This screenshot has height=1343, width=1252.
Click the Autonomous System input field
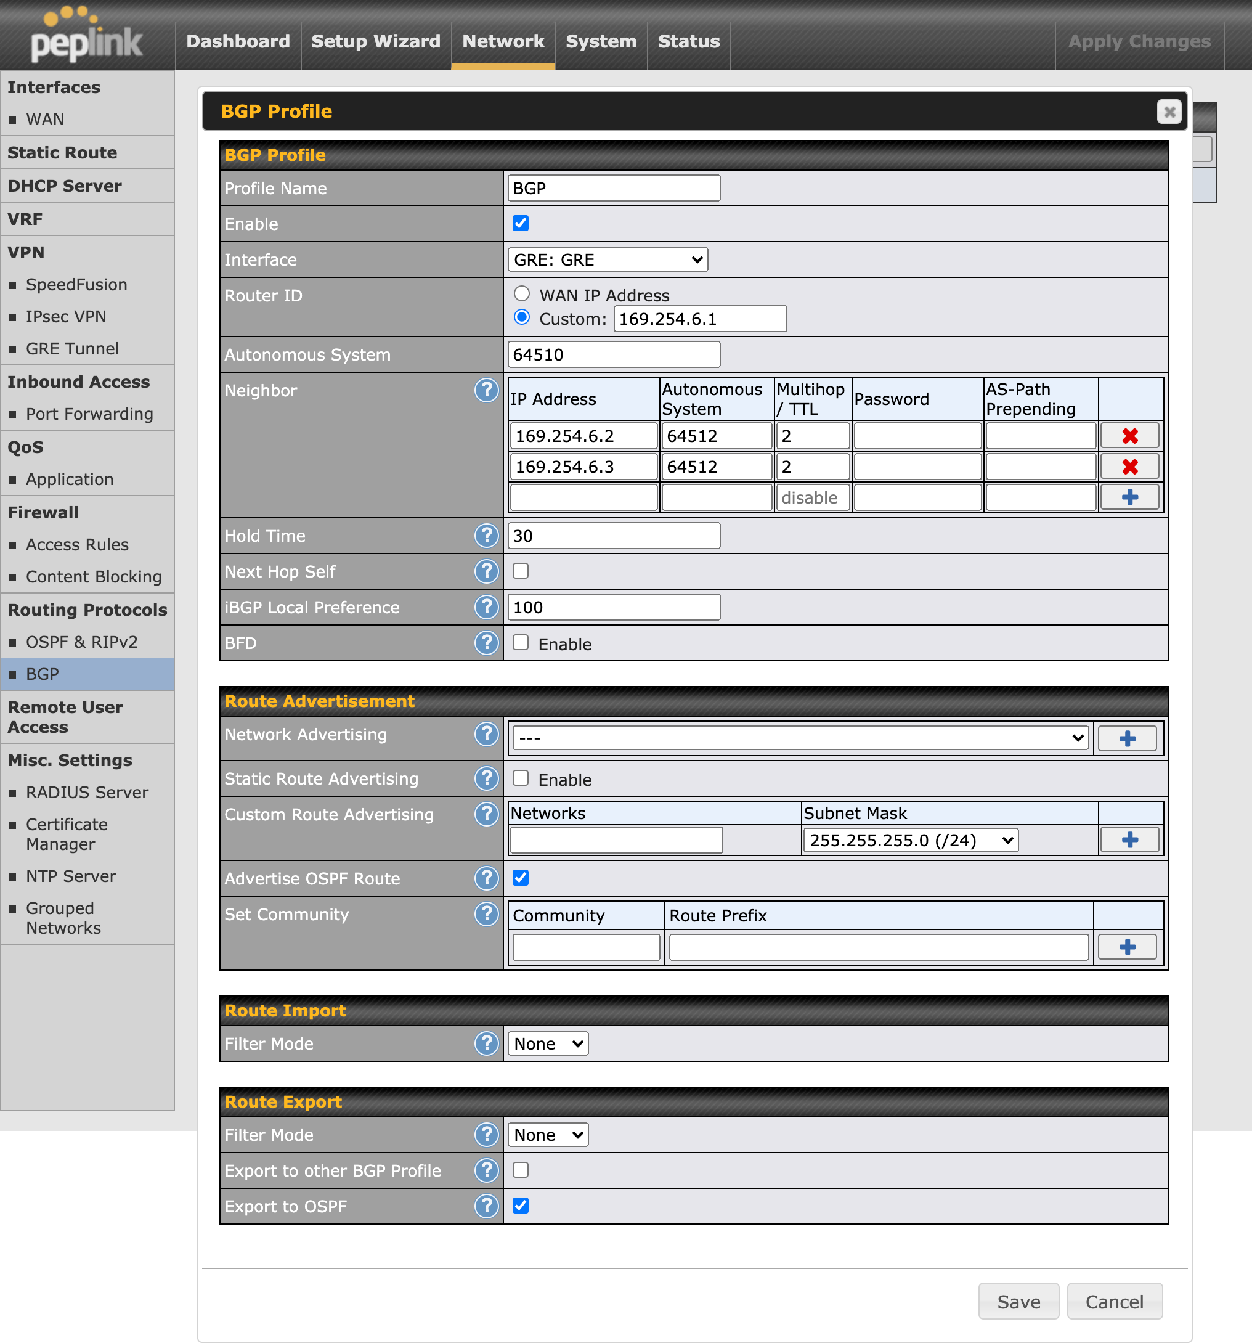[612, 354]
